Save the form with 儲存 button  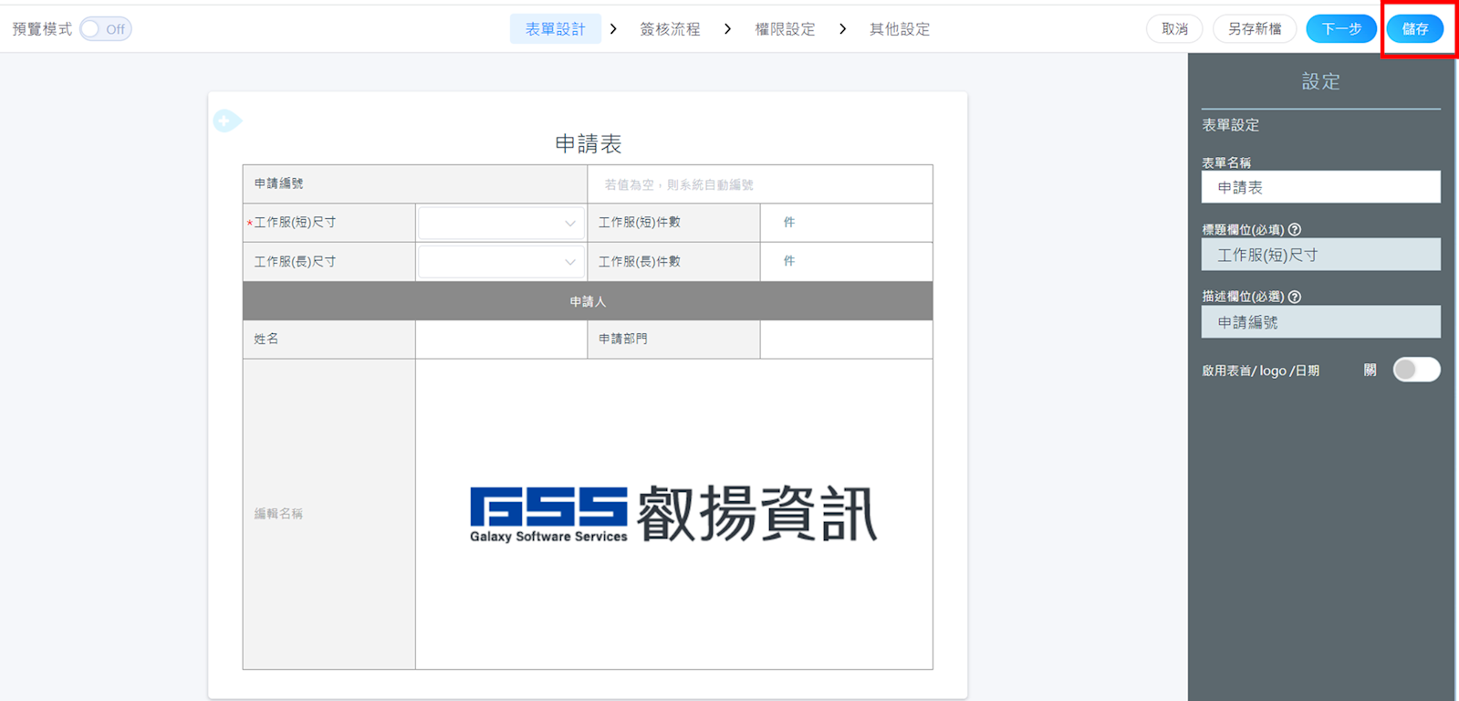coord(1415,29)
